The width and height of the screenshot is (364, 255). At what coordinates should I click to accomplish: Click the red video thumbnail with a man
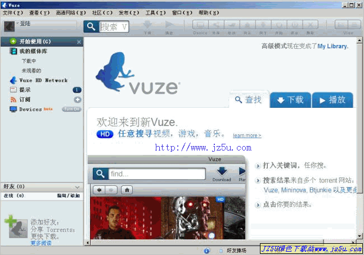coord(125,218)
